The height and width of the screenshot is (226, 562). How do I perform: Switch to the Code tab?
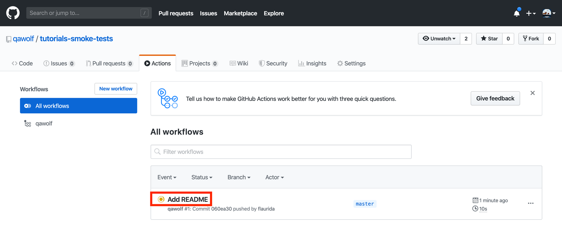coord(22,63)
